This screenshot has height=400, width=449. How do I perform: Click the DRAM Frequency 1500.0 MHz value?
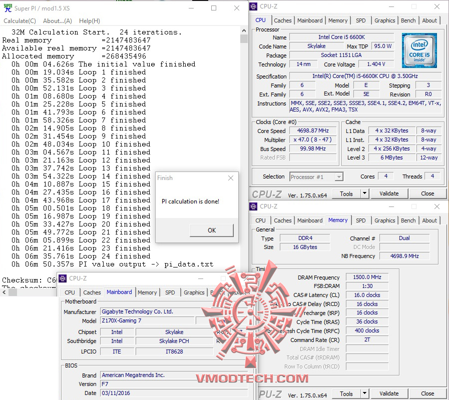[x=367, y=277]
